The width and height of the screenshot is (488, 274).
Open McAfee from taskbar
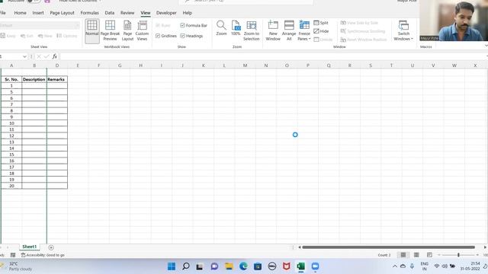(287, 266)
